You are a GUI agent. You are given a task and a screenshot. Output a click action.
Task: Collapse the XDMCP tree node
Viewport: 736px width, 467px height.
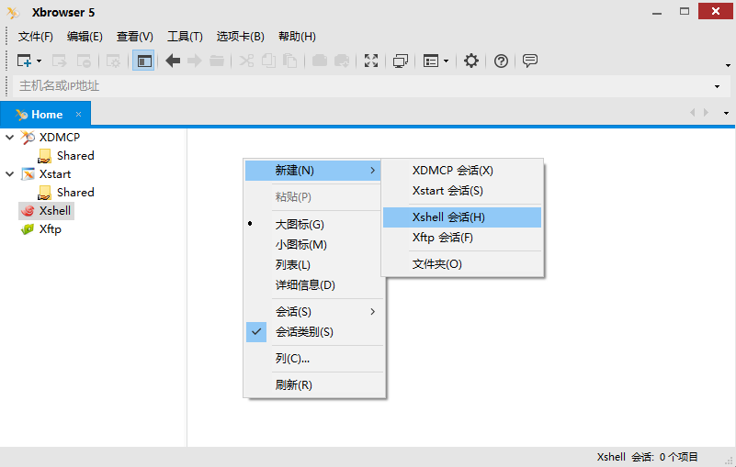(x=10, y=138)
